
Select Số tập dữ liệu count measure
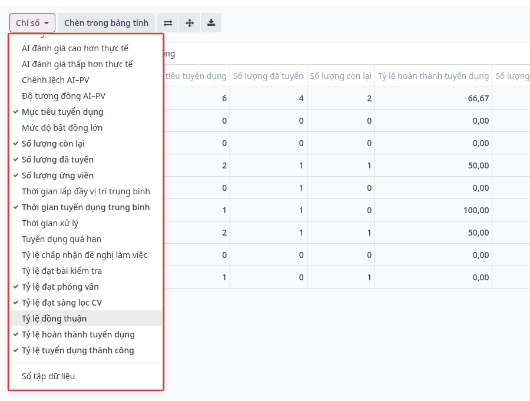[86, 376]
